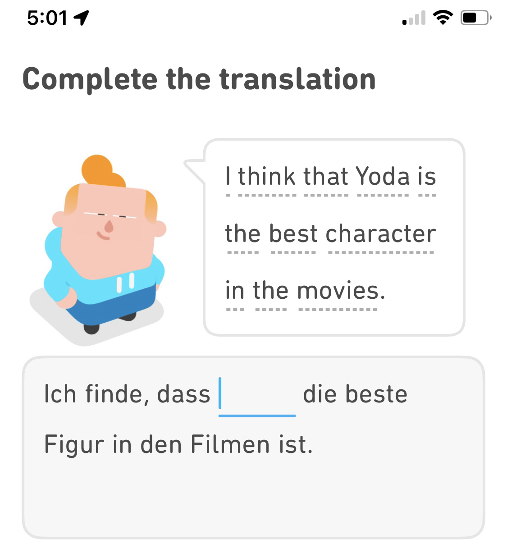This screenshot has width=507, height=557.
Task: Tap the German text "Figur in den Filmen ist."
Action: pos(178,445)
